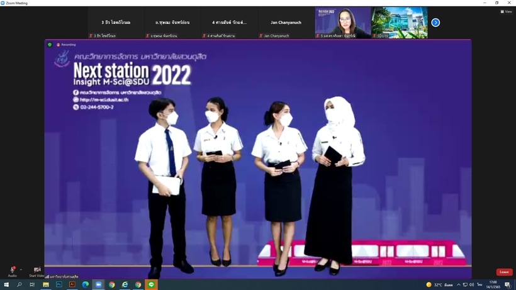Select the second participant name tile
The image size is (516, 290).
pyautogui.click(x=172, y=23)
